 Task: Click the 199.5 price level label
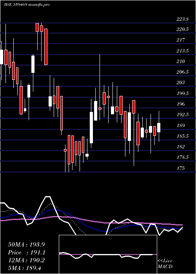coord(182,93)
